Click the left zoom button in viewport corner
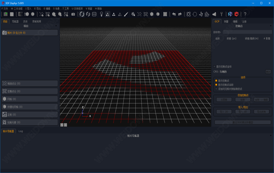The image size is (274, 173). point(62,125)
